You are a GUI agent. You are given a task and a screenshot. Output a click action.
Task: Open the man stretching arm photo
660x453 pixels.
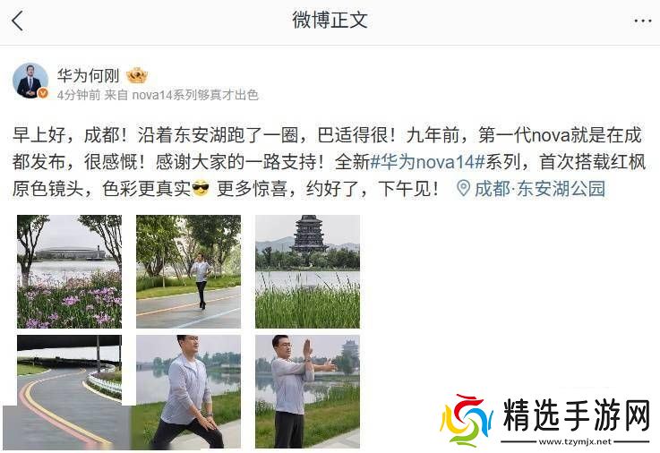pos(308,391)
